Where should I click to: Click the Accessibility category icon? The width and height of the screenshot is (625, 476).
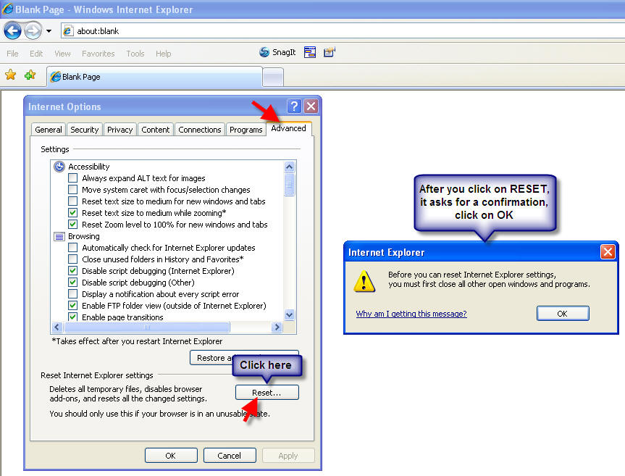click(x=59, y=167)
